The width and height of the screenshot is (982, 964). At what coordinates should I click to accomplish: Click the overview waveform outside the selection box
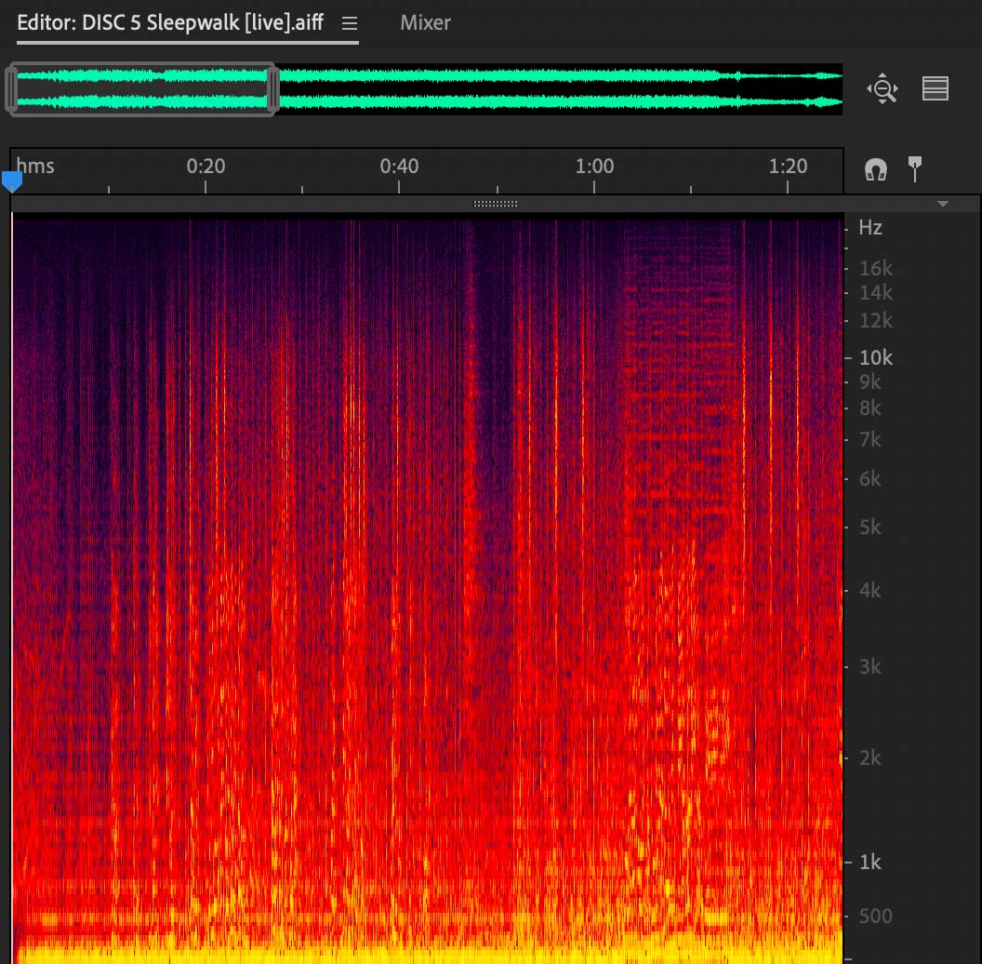point(558,89)
